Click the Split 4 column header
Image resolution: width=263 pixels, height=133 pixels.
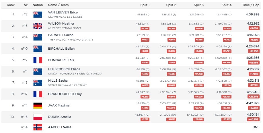pyautogui.click(x=227, y=5)
